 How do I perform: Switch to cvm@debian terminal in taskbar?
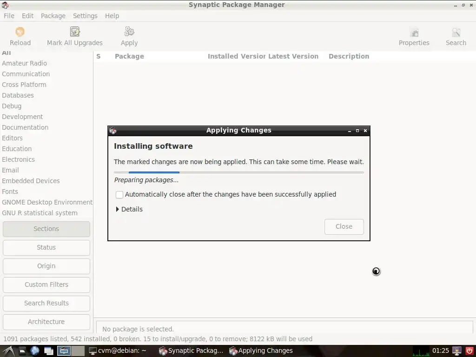[118, 351]
